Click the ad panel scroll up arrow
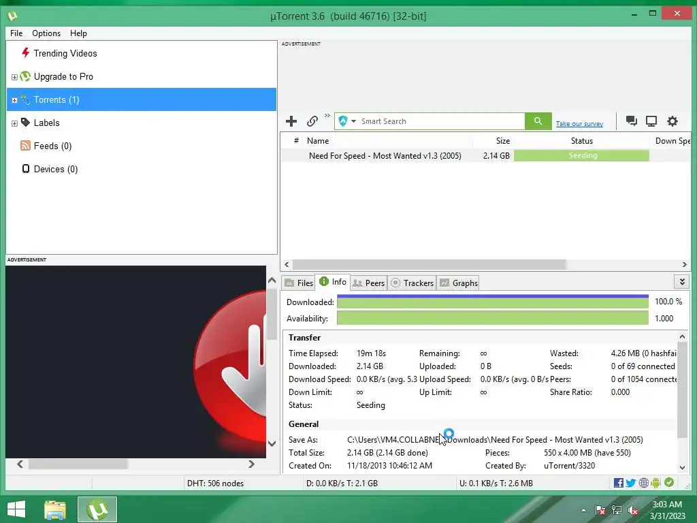 tap(272, 281)
